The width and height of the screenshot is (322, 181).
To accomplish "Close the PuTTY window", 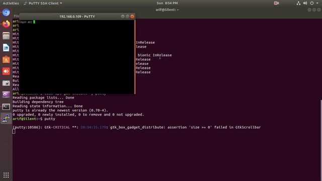I will 132,17.
